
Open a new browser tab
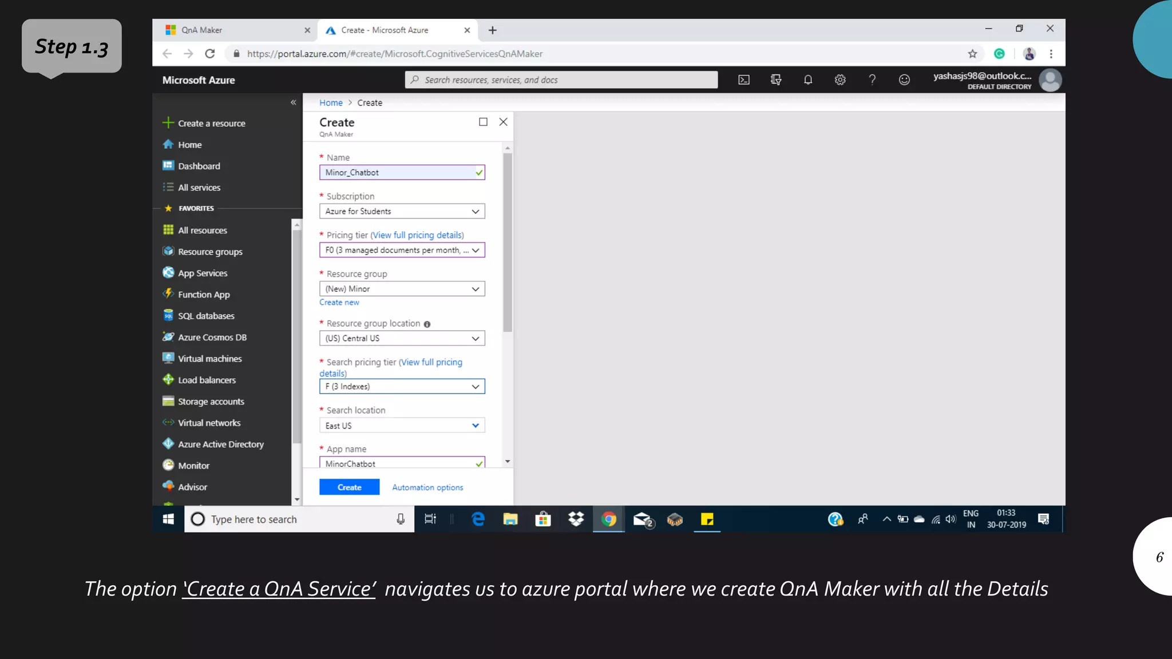(x=493, y=30)
